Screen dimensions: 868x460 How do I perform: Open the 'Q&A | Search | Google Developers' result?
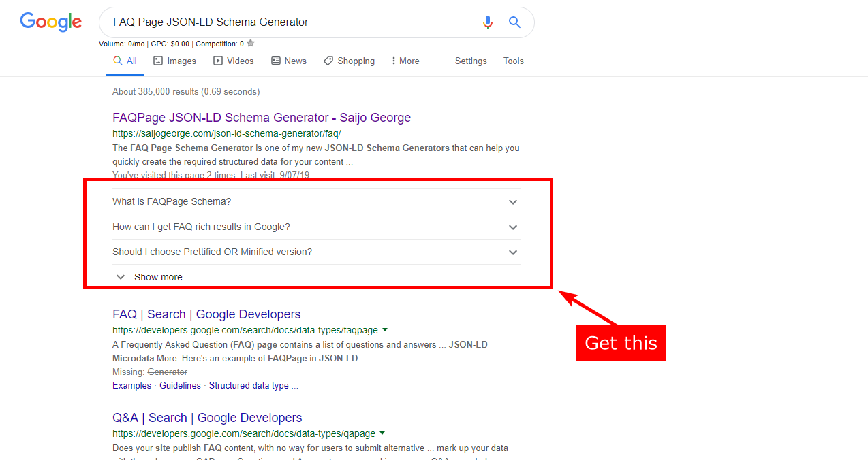pyautogui.click(x=206, y=418)
